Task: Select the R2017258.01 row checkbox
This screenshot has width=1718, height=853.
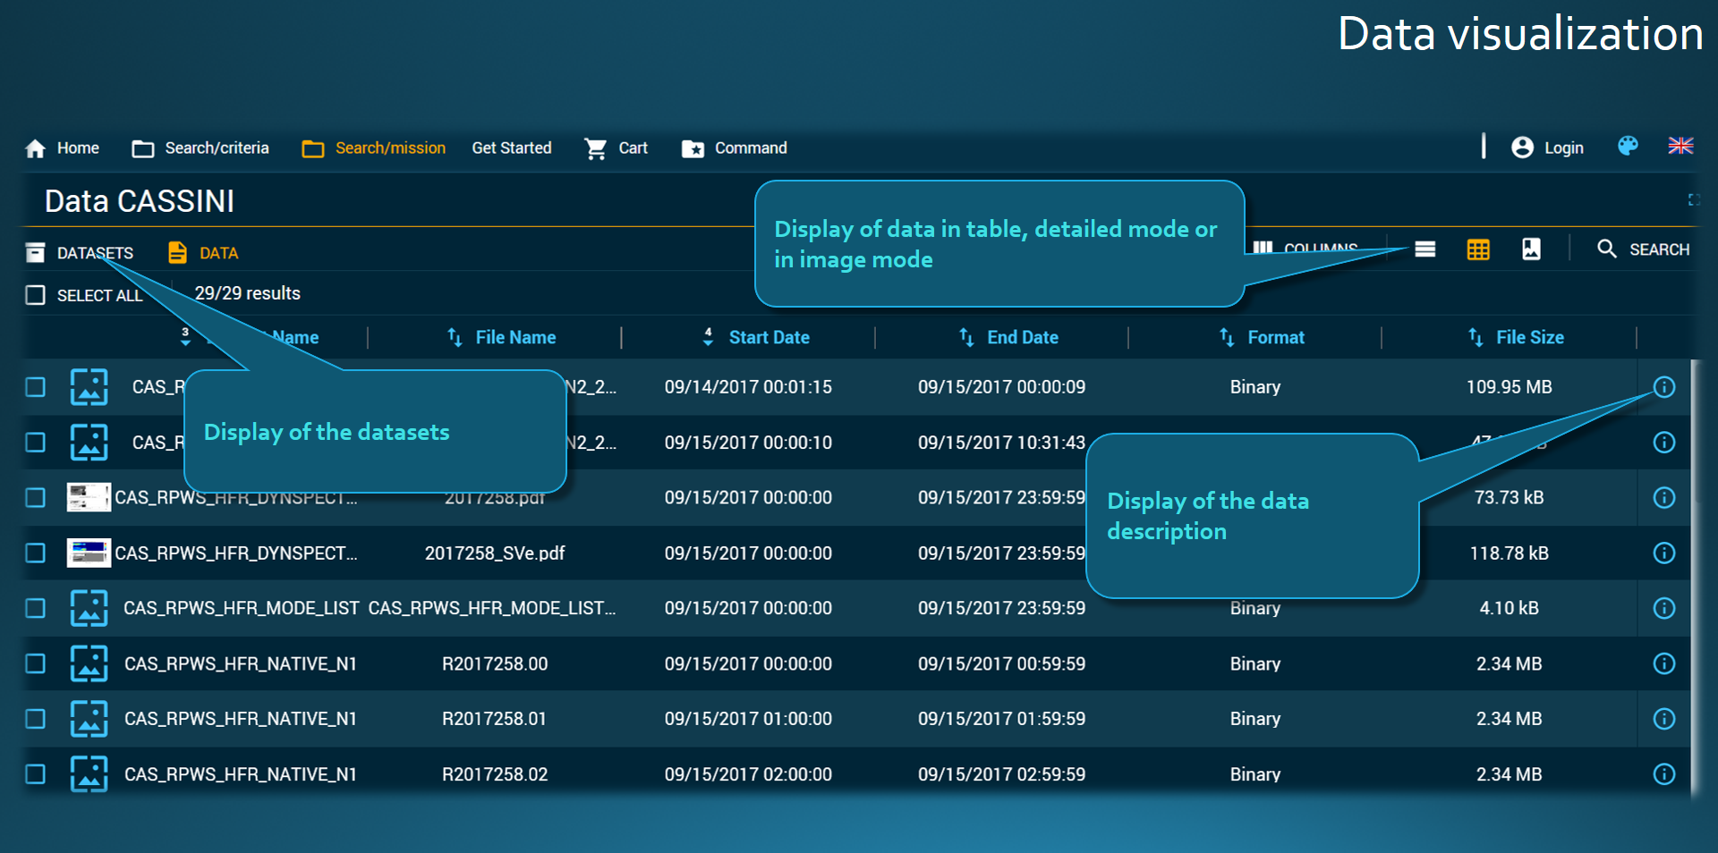Action: tap(35, 719)
